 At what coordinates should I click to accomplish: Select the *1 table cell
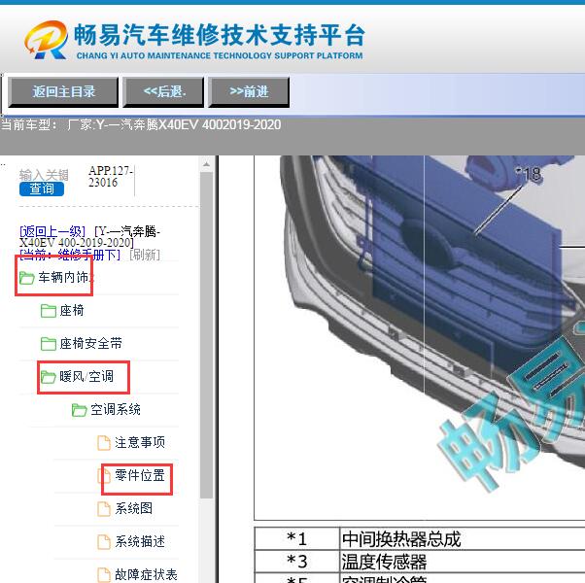point(296,539)
